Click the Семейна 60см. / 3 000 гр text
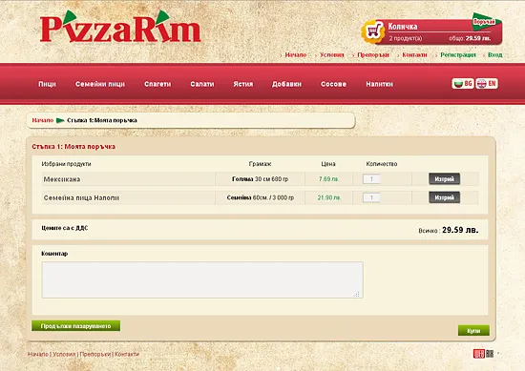 261,197
